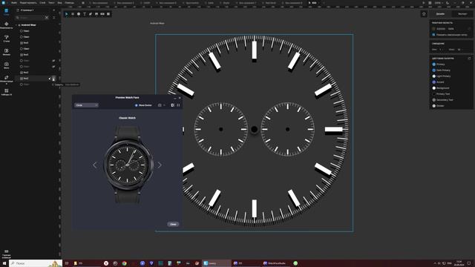Open the Text menu

[x=51, y=3]
